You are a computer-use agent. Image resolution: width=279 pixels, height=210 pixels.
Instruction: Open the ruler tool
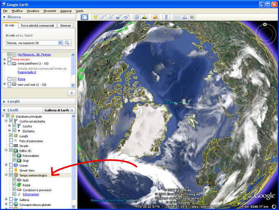(x=166, y=17)
